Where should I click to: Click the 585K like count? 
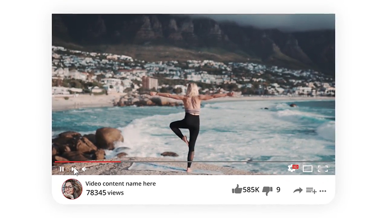coord(251,190)
